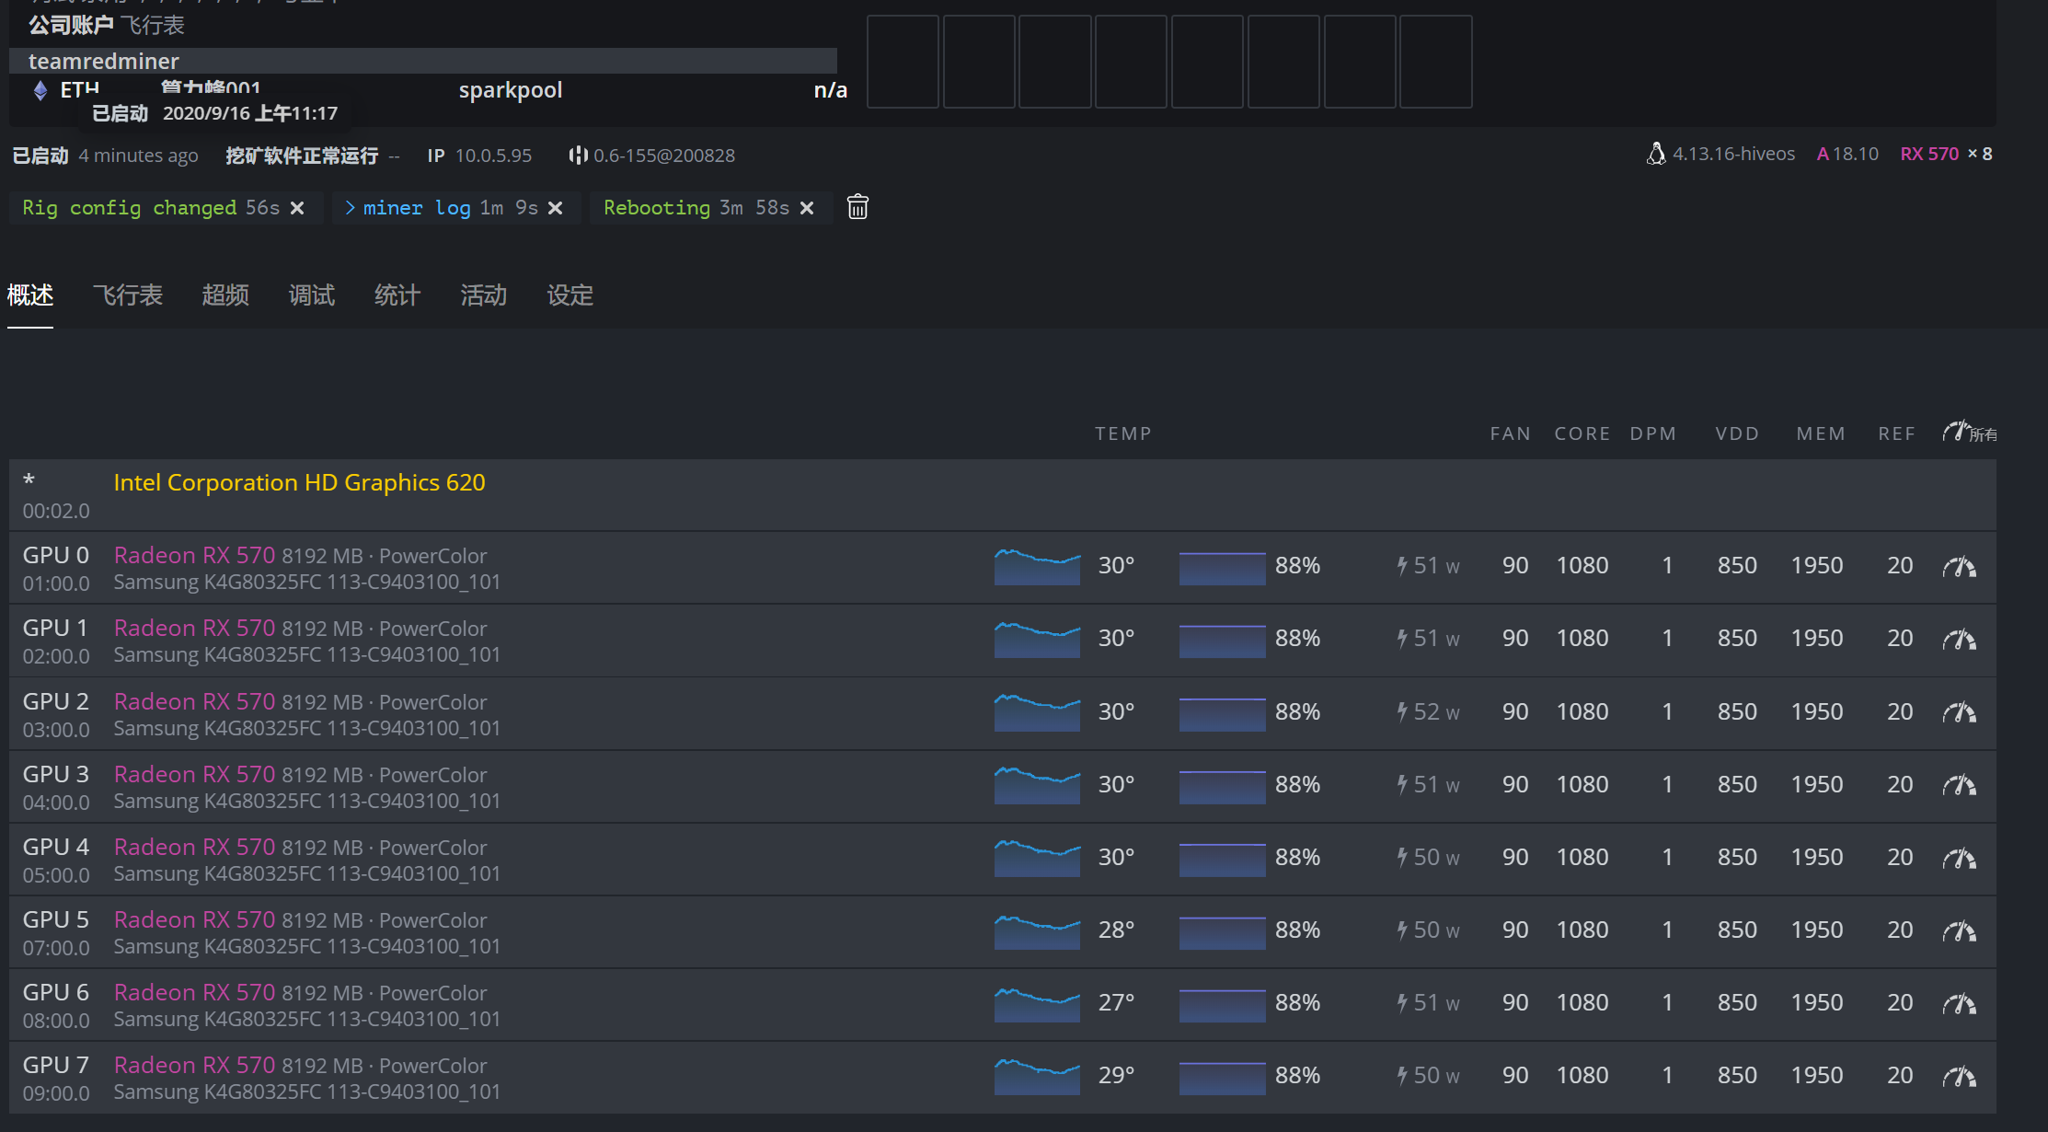
Task: Open the 统计 tab
Action: (x=397, y=295)
